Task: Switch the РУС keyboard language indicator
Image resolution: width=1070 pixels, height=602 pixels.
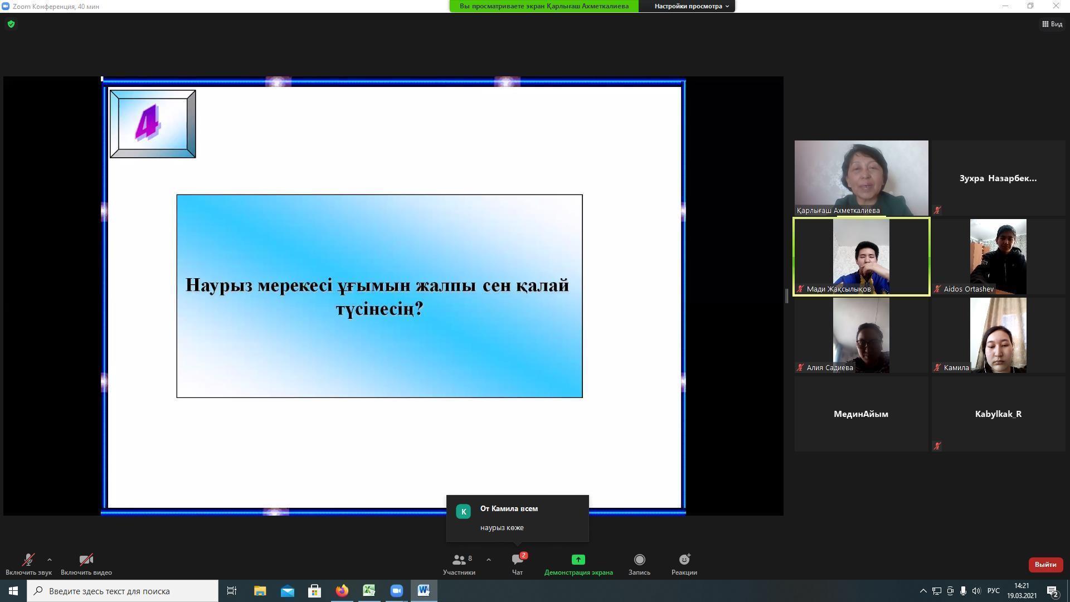Action: pos(993,591)
